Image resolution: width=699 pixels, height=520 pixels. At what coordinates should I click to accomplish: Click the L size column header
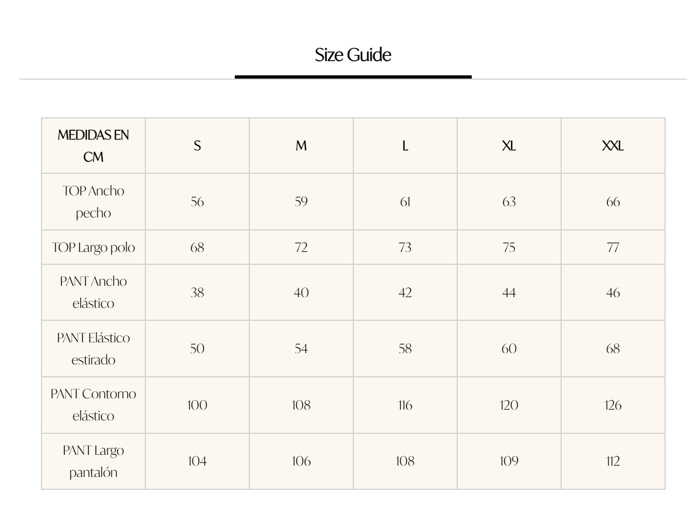[x=405, y=146]
